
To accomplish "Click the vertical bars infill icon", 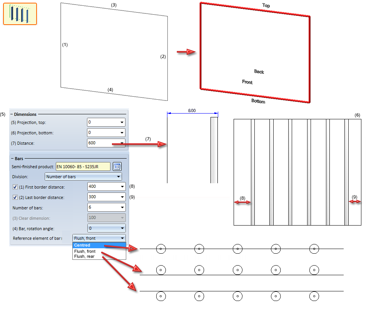I will point(20,14).
